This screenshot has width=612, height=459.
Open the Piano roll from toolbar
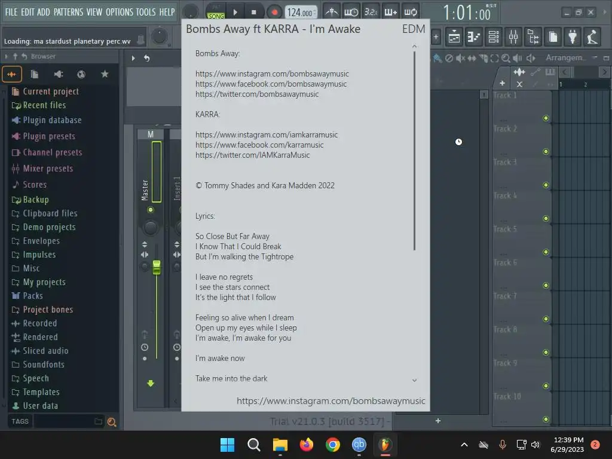(x=473, y=37)
